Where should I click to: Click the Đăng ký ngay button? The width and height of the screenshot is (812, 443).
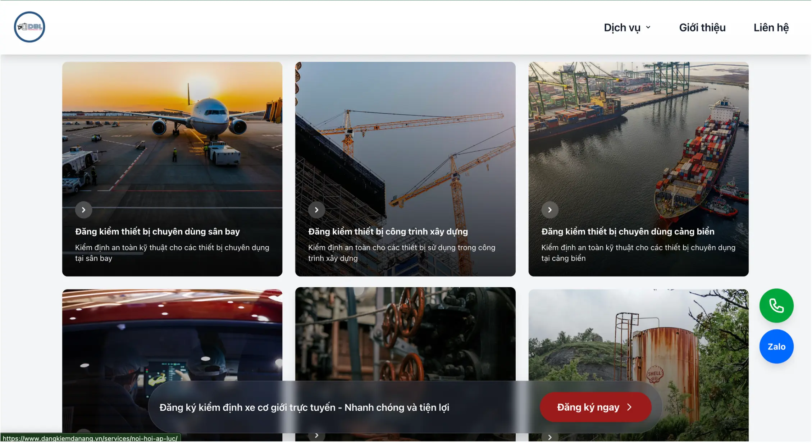point(596,407)
